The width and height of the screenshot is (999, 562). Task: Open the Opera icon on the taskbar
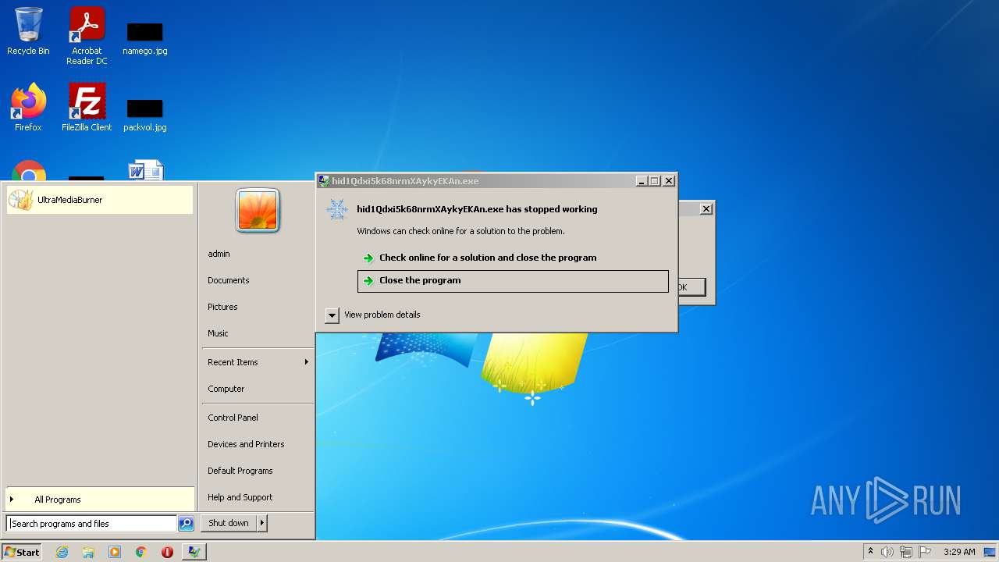pyautogui.click(x=167, y=552)
